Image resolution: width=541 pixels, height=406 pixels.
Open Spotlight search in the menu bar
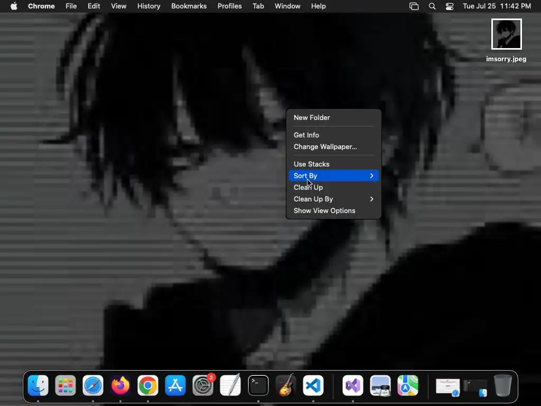[432, 6]
